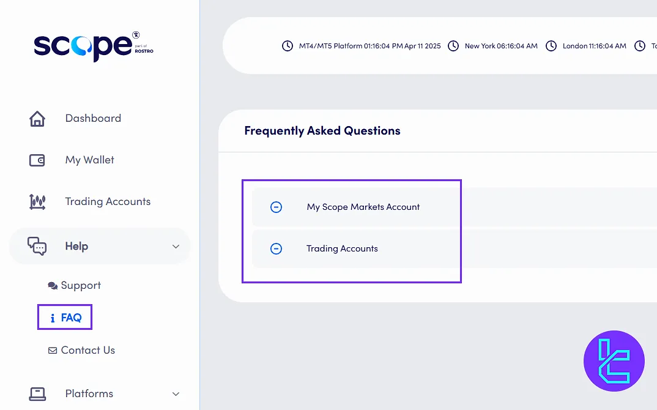The height and width of the screenshot is (410, 657).
Task: Collapse the Help menu chevron
Action: (176, 247)
